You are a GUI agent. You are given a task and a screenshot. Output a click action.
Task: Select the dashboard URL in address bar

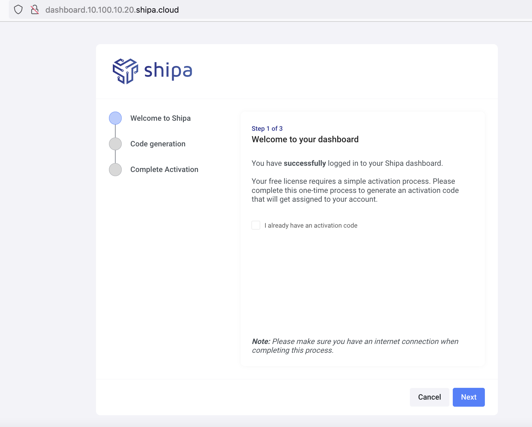tap(112, 10)
